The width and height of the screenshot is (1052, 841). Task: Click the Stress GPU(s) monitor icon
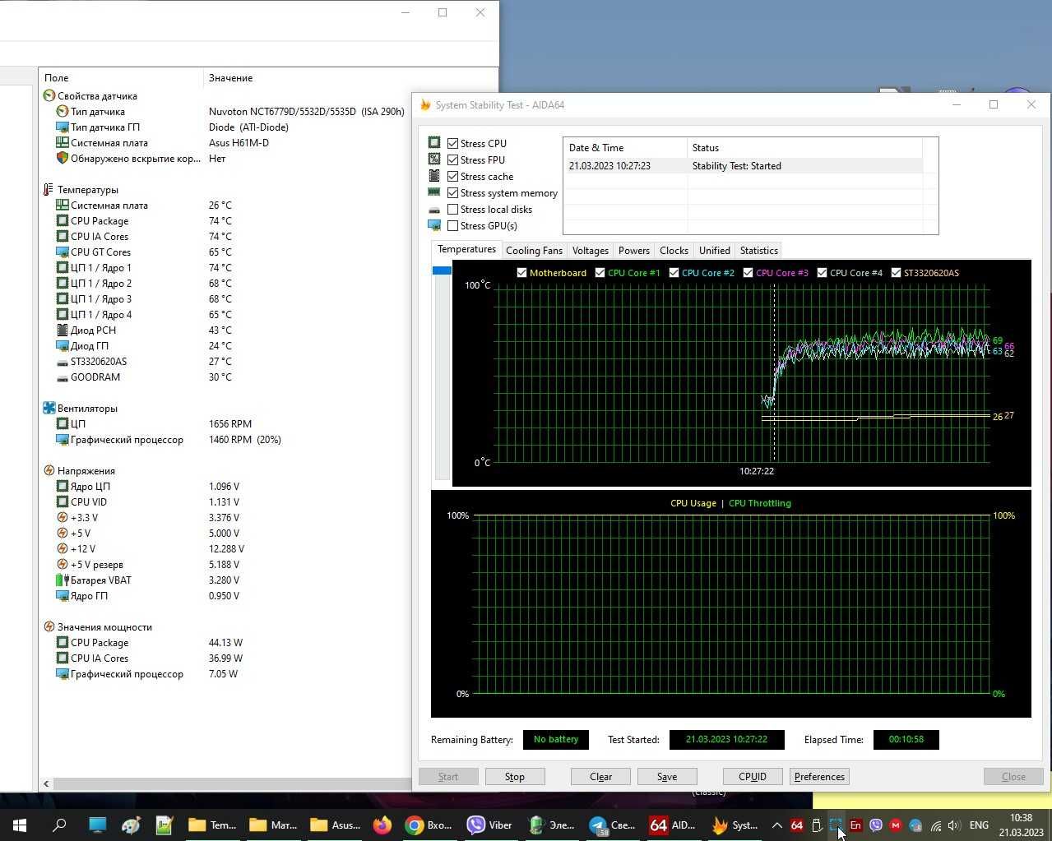(434, 225)
